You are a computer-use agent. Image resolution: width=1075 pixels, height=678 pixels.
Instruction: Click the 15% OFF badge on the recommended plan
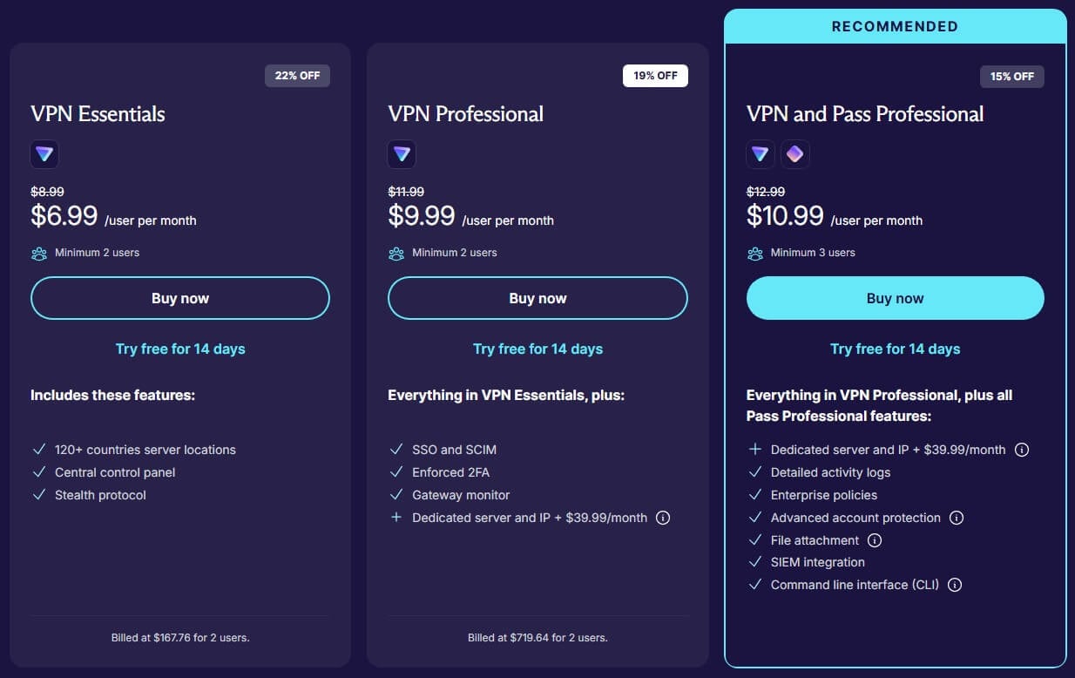1011,77
